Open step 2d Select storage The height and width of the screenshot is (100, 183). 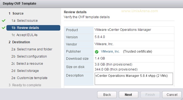25,71
